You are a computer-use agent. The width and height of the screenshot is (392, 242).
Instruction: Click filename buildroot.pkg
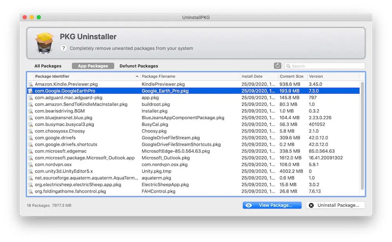[x=156, y=105]
